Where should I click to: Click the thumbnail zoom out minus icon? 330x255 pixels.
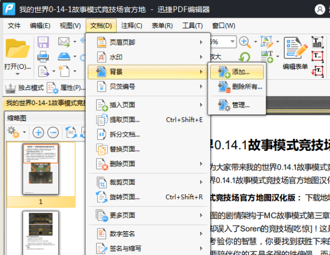53,132
